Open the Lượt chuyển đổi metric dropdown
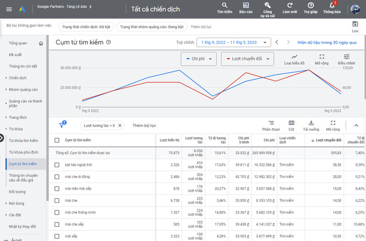The width and height of the screenshot is (366, 241). [248, 59]
